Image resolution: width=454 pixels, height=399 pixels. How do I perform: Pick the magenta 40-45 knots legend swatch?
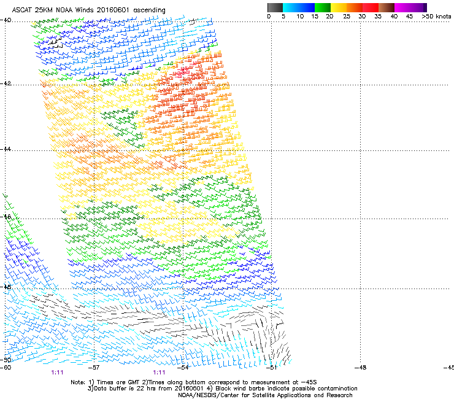[x=402, y=7]
